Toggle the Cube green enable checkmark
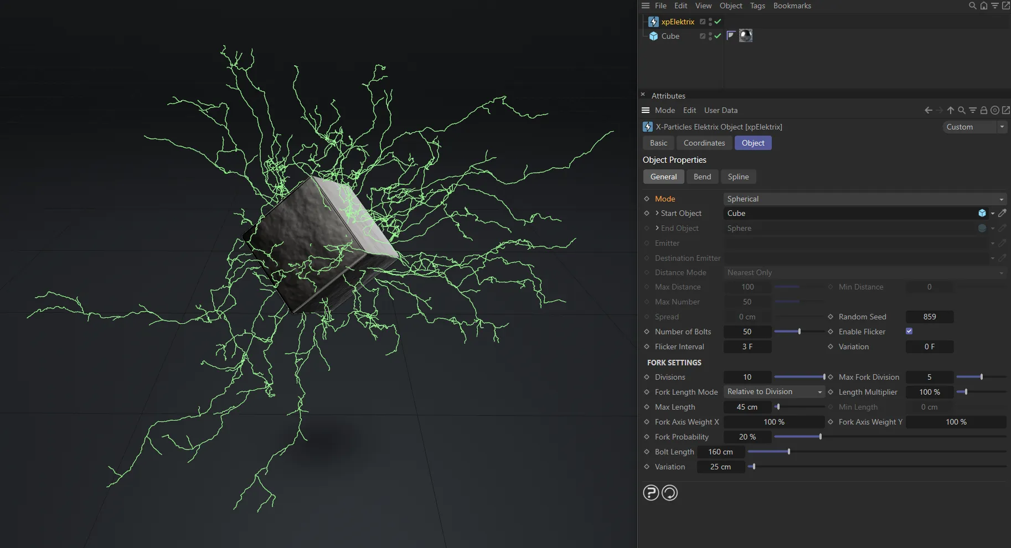Viewport: 1011px width, 548px height. [x=718, y=36]
